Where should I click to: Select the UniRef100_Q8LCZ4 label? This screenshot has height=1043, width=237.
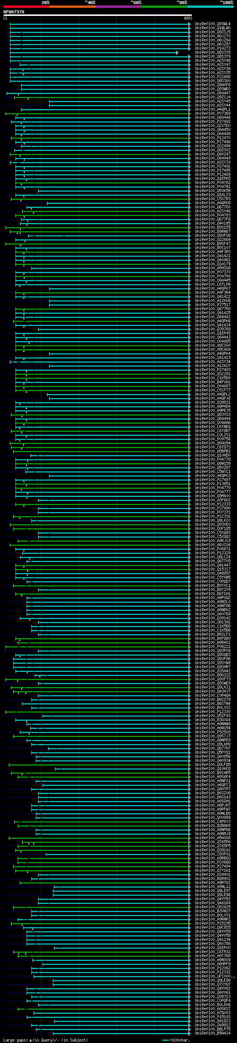(213, 557)
